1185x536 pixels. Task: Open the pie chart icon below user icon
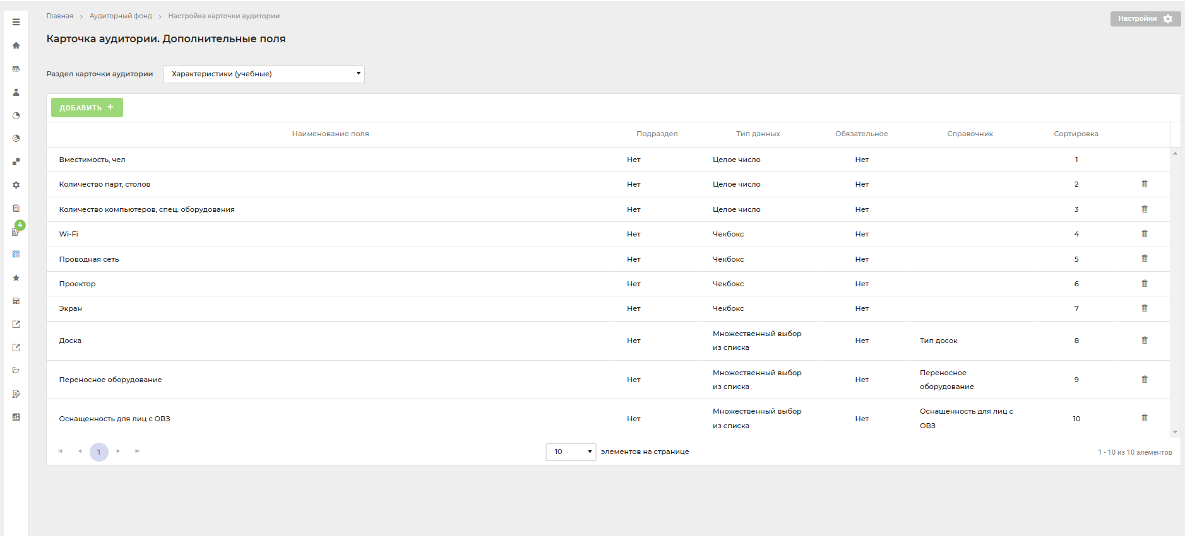[x=16, y=115]
